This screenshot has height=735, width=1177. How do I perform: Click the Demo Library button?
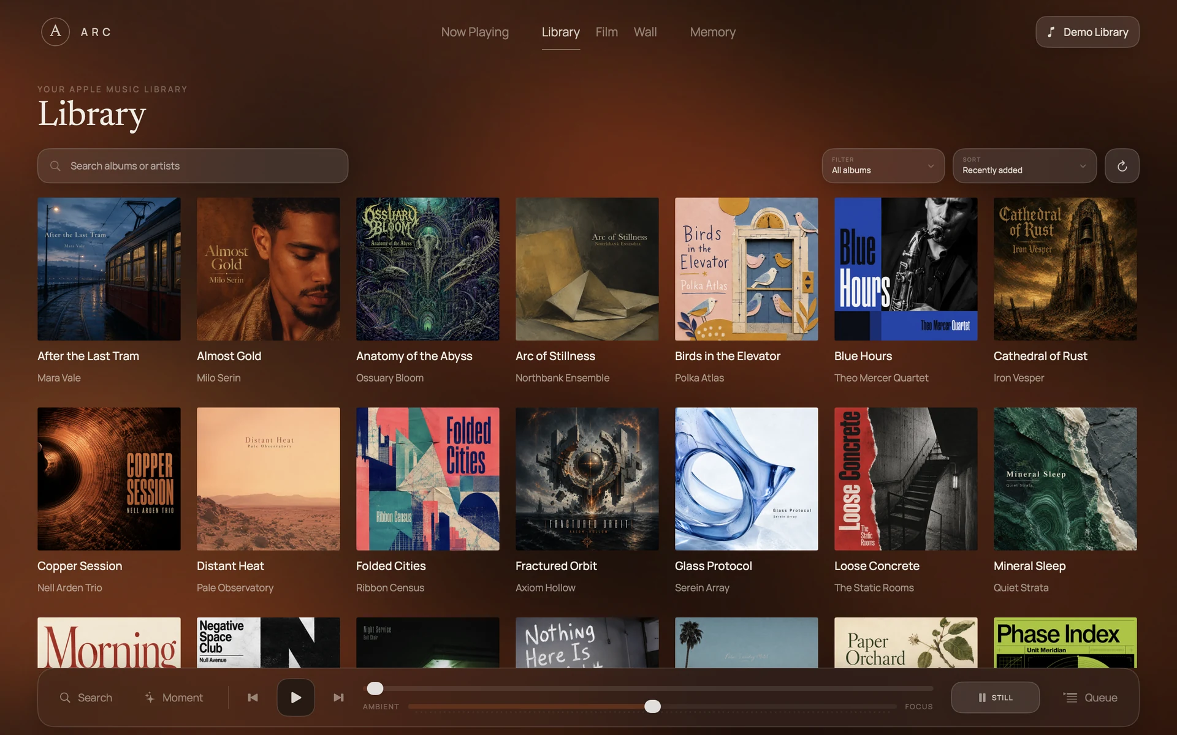tap(1087, 32)
